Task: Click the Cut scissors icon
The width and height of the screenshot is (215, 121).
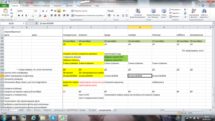Action: (12, 10)
